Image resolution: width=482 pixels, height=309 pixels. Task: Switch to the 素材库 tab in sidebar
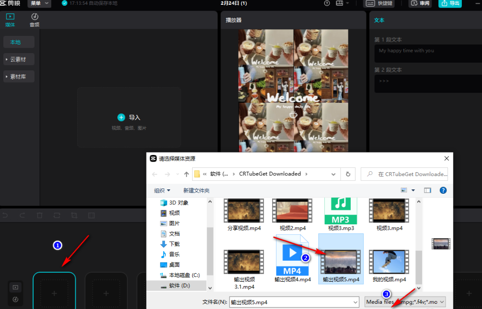tap(19, 76)
